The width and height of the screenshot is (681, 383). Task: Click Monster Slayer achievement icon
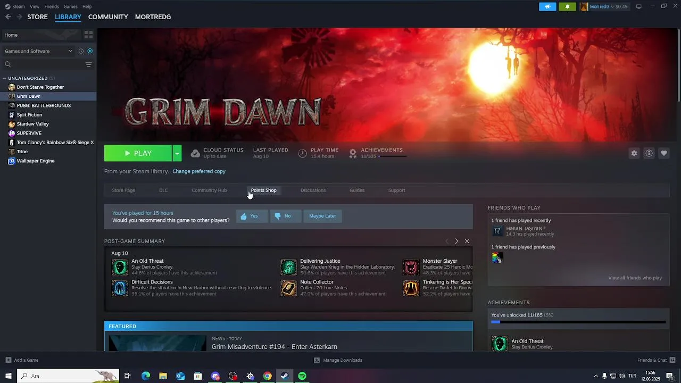pos(411,267)
